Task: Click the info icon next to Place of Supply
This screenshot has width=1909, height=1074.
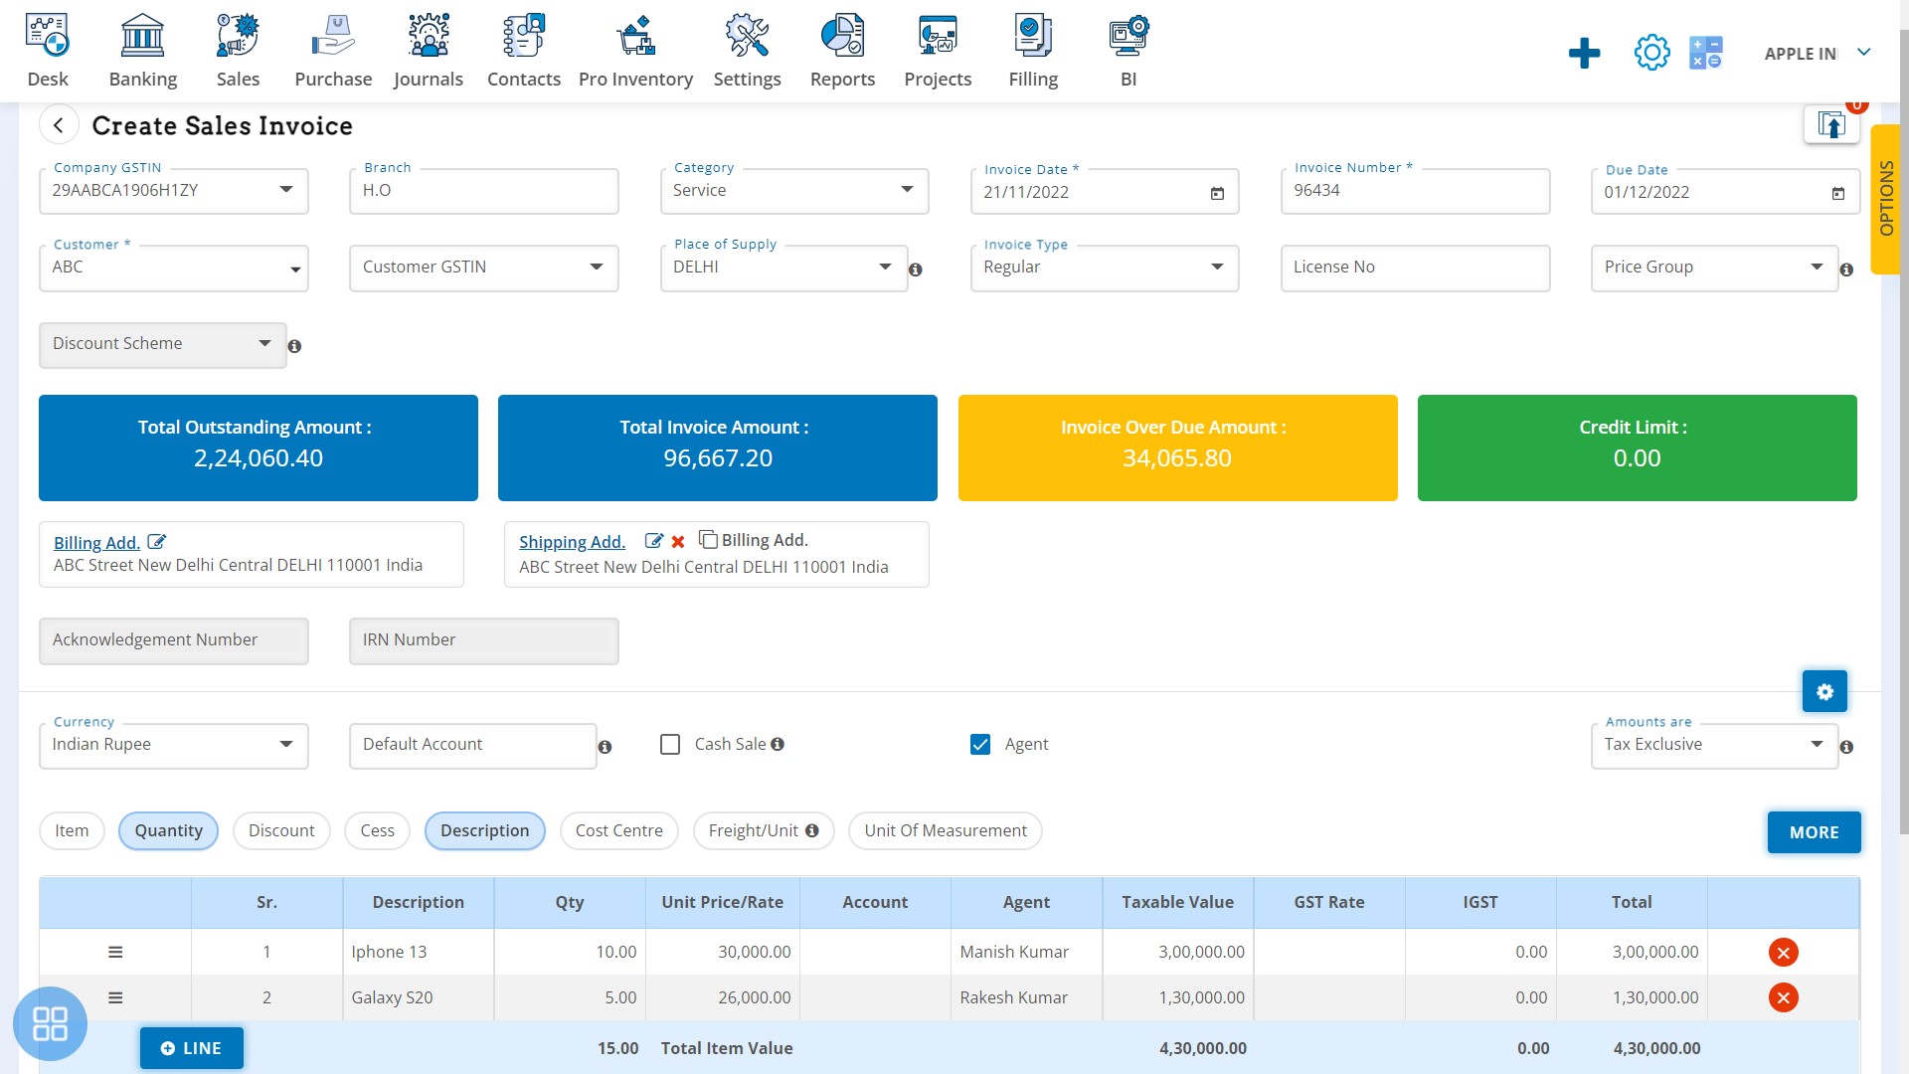Action: coord(916,269)
